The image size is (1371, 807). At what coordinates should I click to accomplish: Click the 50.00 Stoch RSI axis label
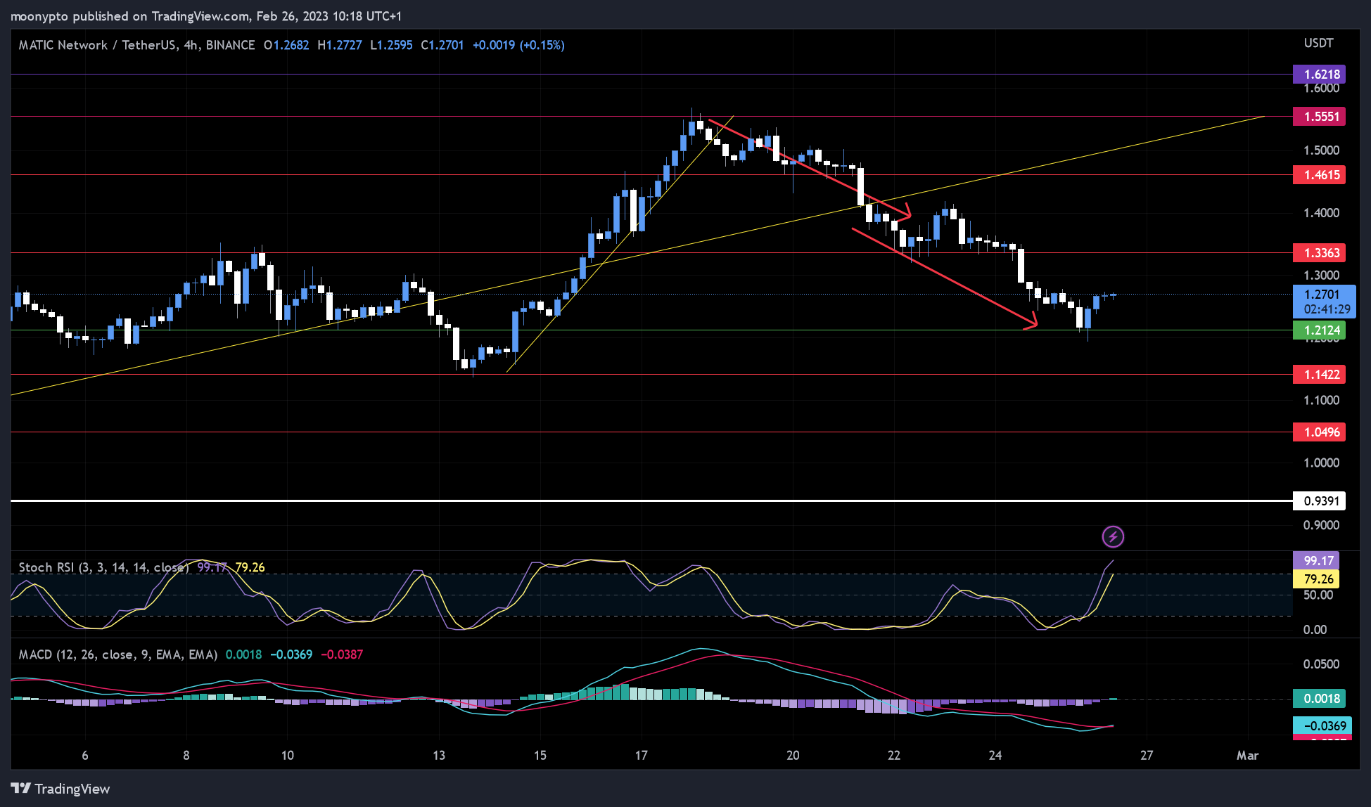click(1318, 595)
